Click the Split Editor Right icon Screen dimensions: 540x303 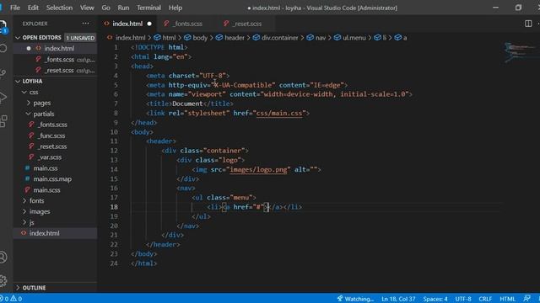[528, 24]
